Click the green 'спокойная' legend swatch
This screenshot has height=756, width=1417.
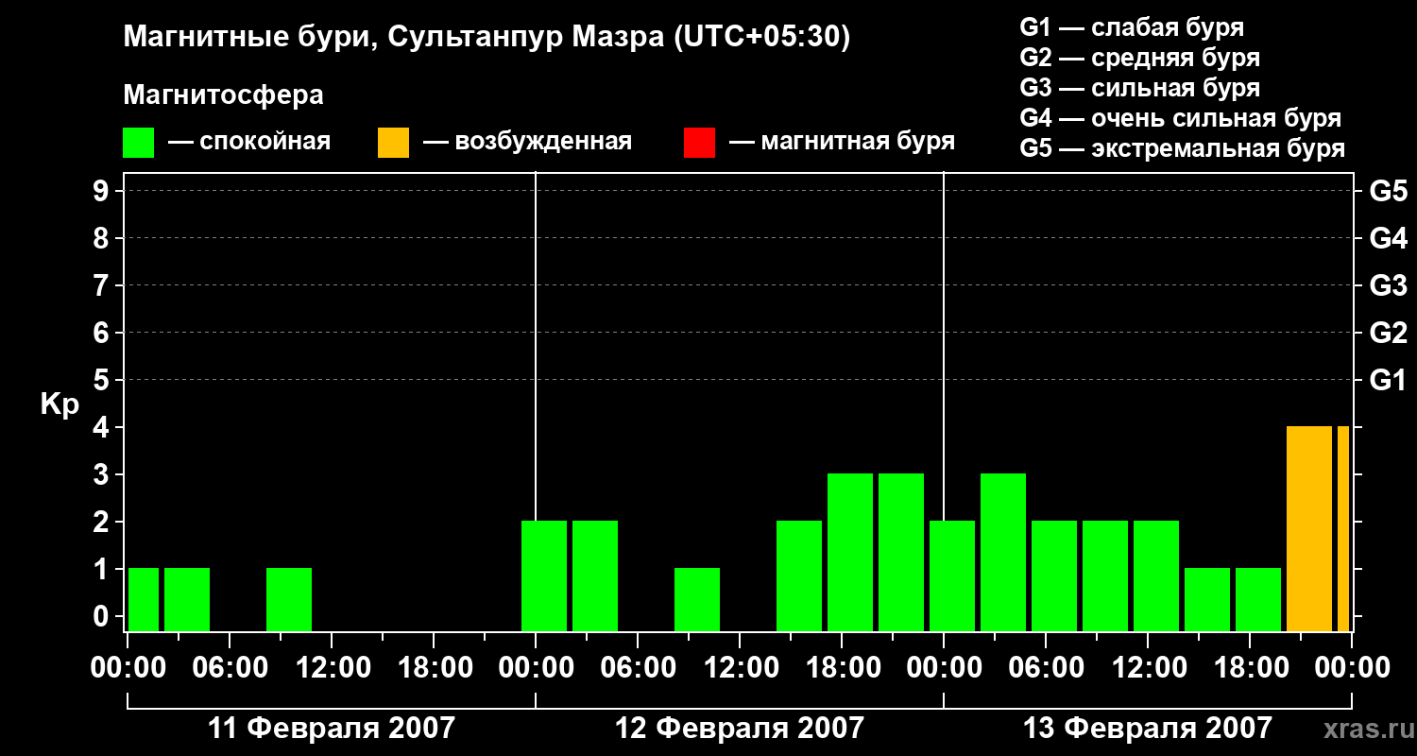click(138, 143)
